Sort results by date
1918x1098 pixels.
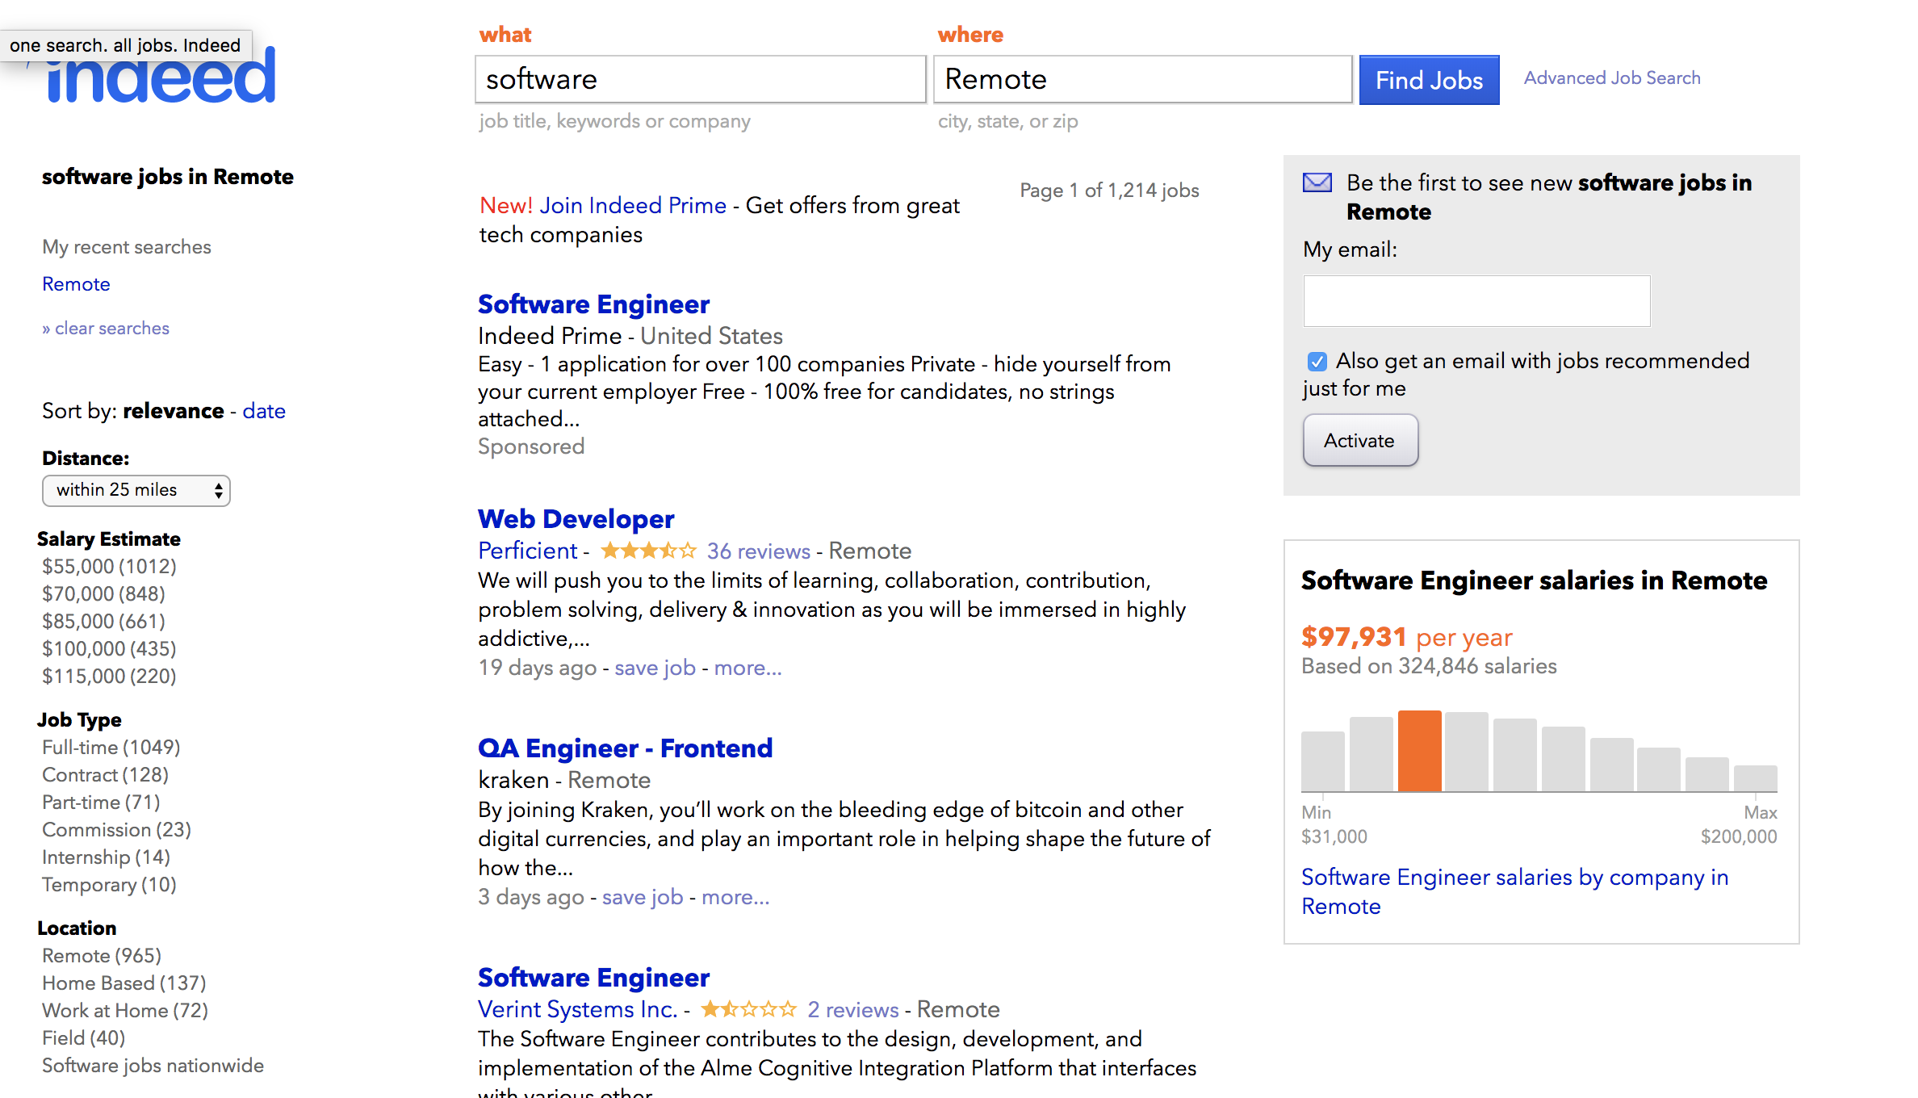tap(264, 411)
